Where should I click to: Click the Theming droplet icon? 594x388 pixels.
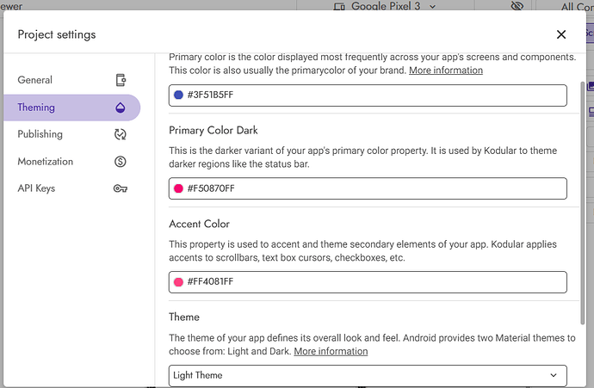tap(121, 108)
